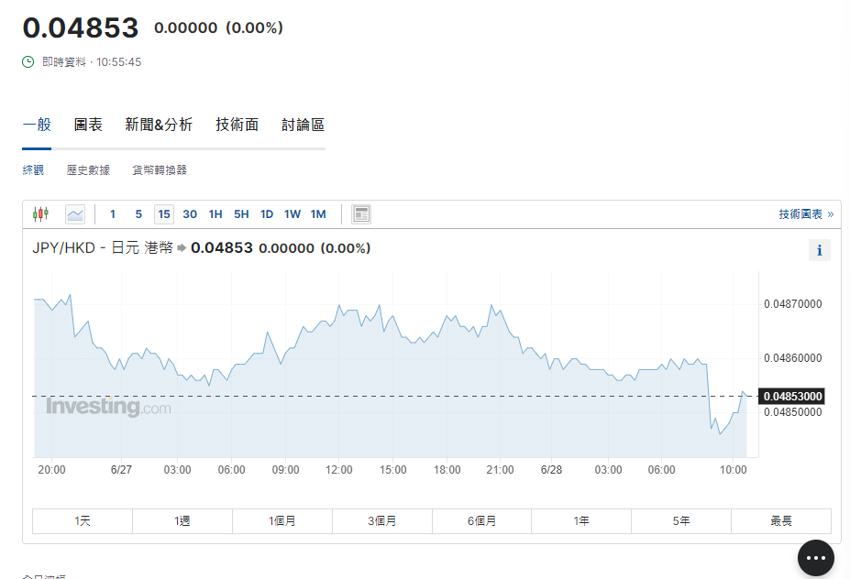Switch to candlestick chart type
Image resolution: width=850 pixels, height=579 pixels.
point(40,214)
